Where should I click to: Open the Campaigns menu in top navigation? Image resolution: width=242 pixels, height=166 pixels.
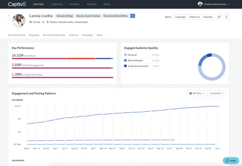pos(57,4)
